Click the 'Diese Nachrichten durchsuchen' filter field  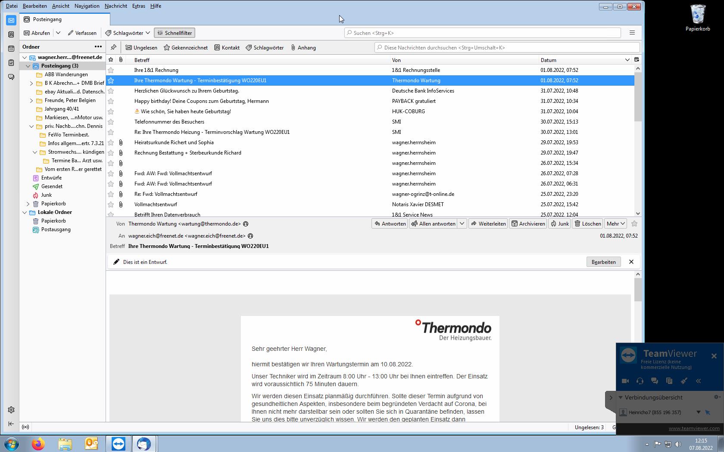tap(507, 48)
